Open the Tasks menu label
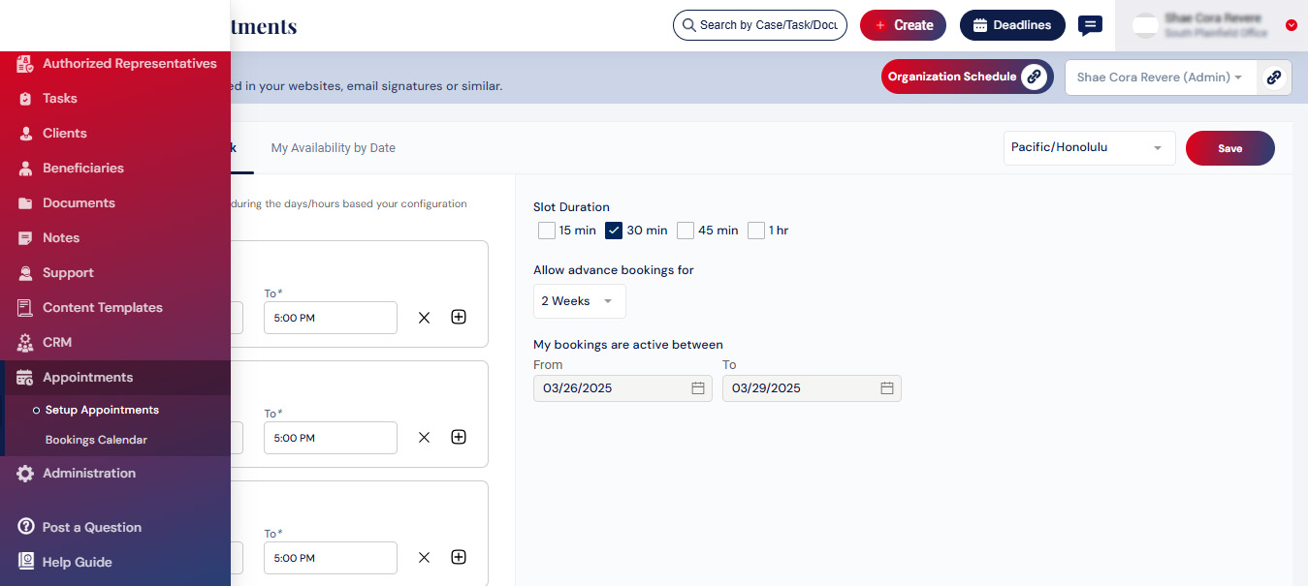The height and width of the screenshot is (586, 1308). (60, 99)
